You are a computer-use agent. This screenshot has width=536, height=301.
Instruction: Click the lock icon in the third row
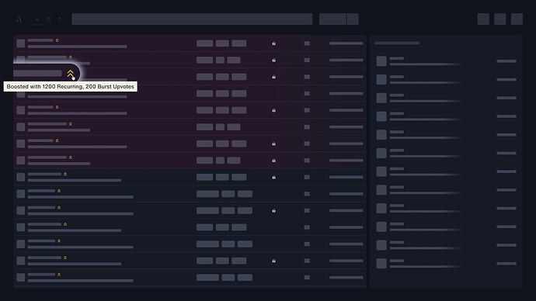pos(273,77)
